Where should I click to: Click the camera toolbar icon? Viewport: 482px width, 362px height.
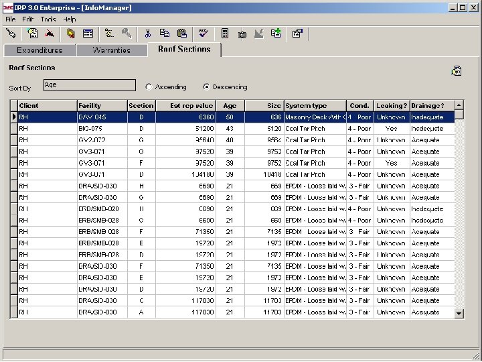coord(242,34)
